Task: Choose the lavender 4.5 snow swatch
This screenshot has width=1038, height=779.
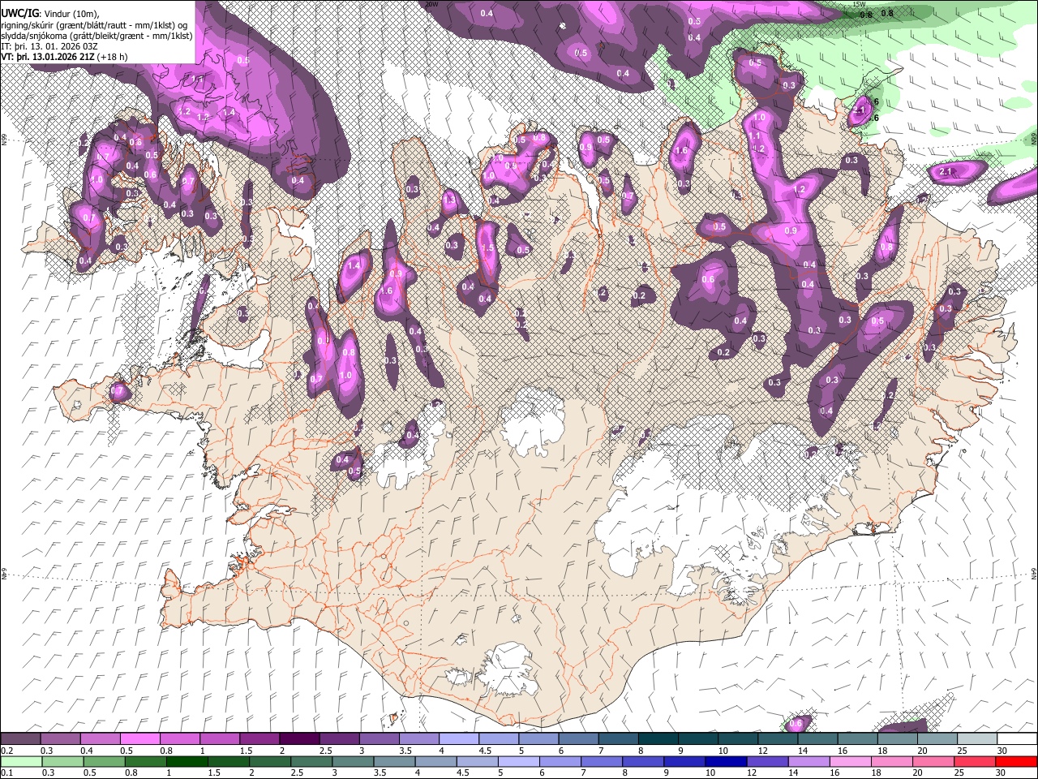Action: pos(499,738)
